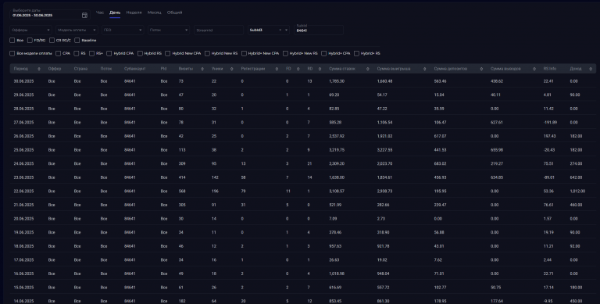Screen dimensions: 600x304
Task: Clear the SubId3 selection with the x icon
Action: 280,30
